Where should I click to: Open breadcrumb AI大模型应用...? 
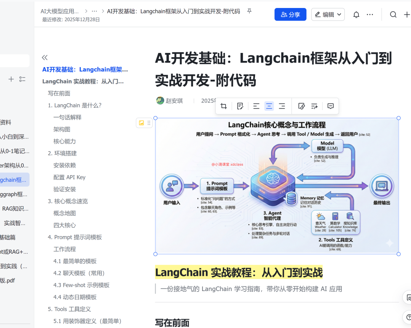tap(59, 11)
